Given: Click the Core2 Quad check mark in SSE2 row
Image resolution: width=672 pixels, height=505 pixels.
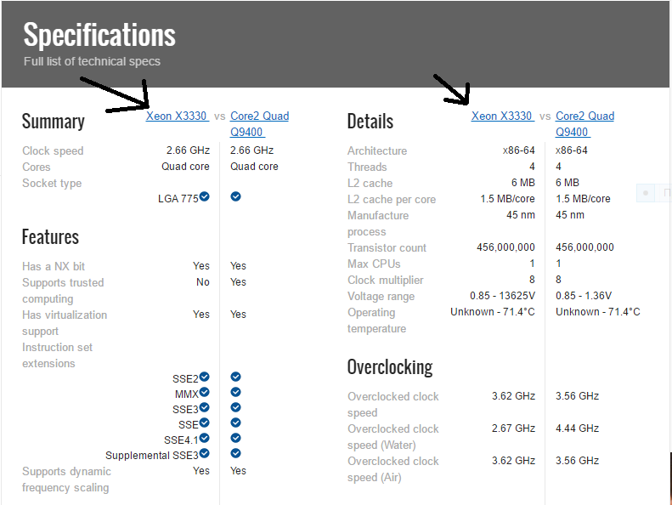Looking at the screenshot, I should point(235,377).
